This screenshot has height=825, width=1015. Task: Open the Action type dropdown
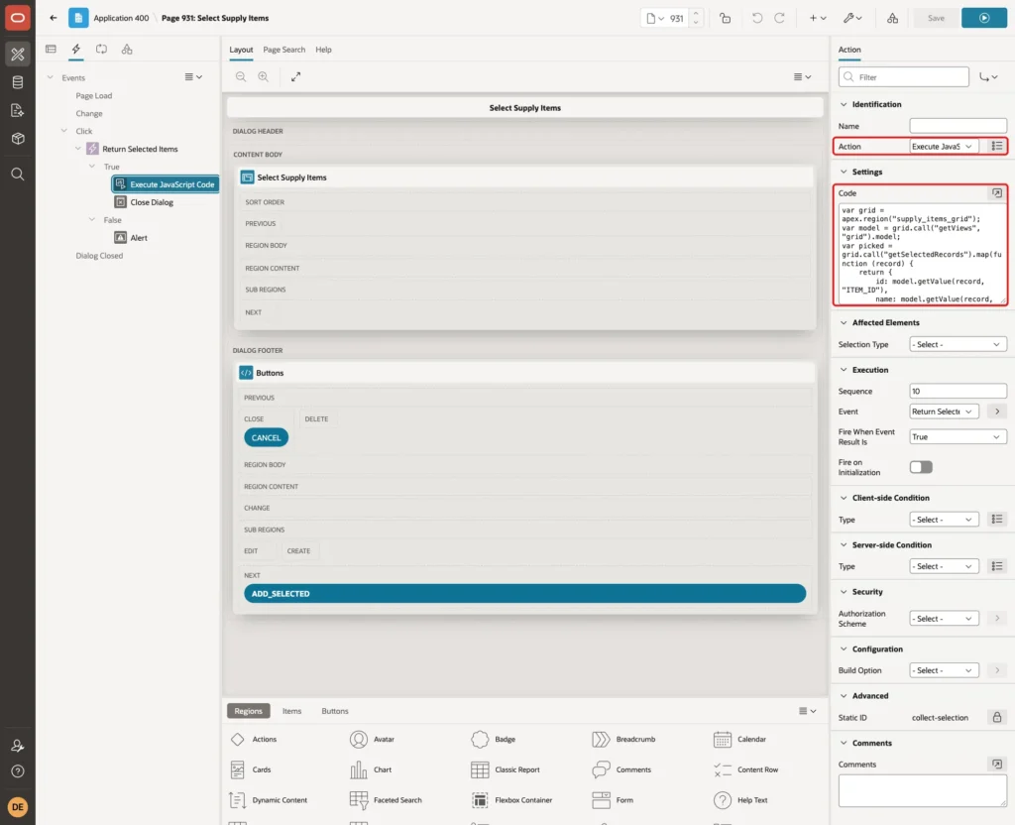(944, 147)
